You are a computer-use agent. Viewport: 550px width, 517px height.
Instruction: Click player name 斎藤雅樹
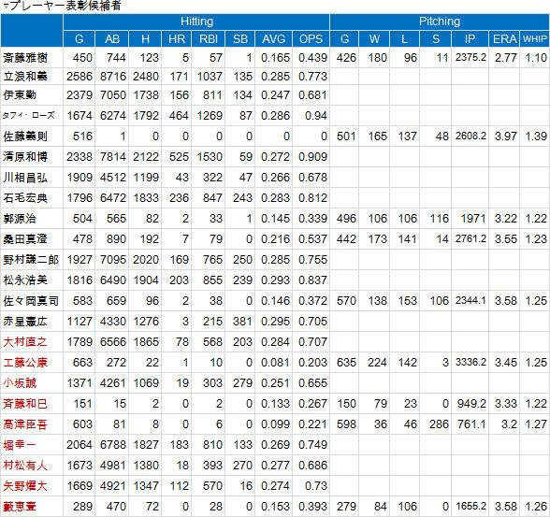tap(25, 58)
